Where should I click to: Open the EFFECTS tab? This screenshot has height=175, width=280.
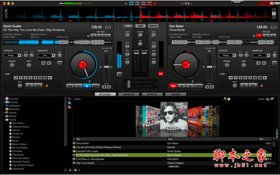pyautogui.click(x=152, y=94)
